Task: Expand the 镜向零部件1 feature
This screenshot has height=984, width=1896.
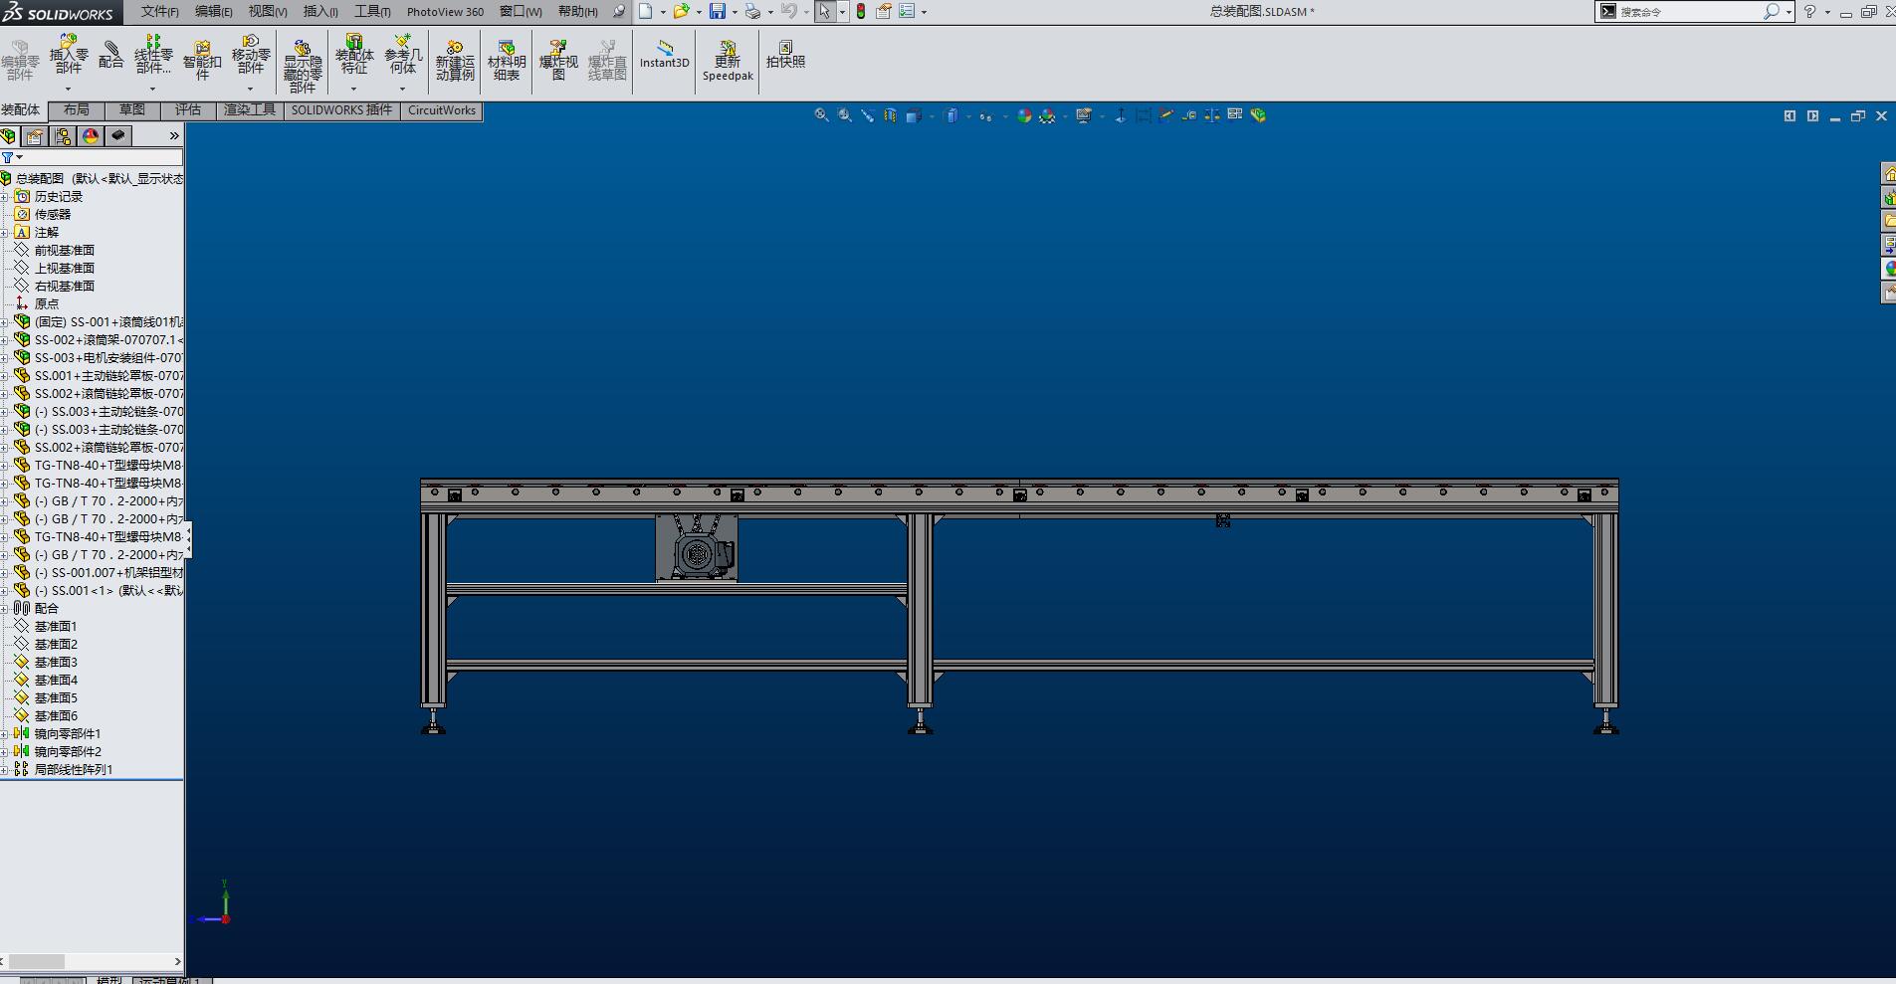Action: pyautogui.click(x=5, y=734)
